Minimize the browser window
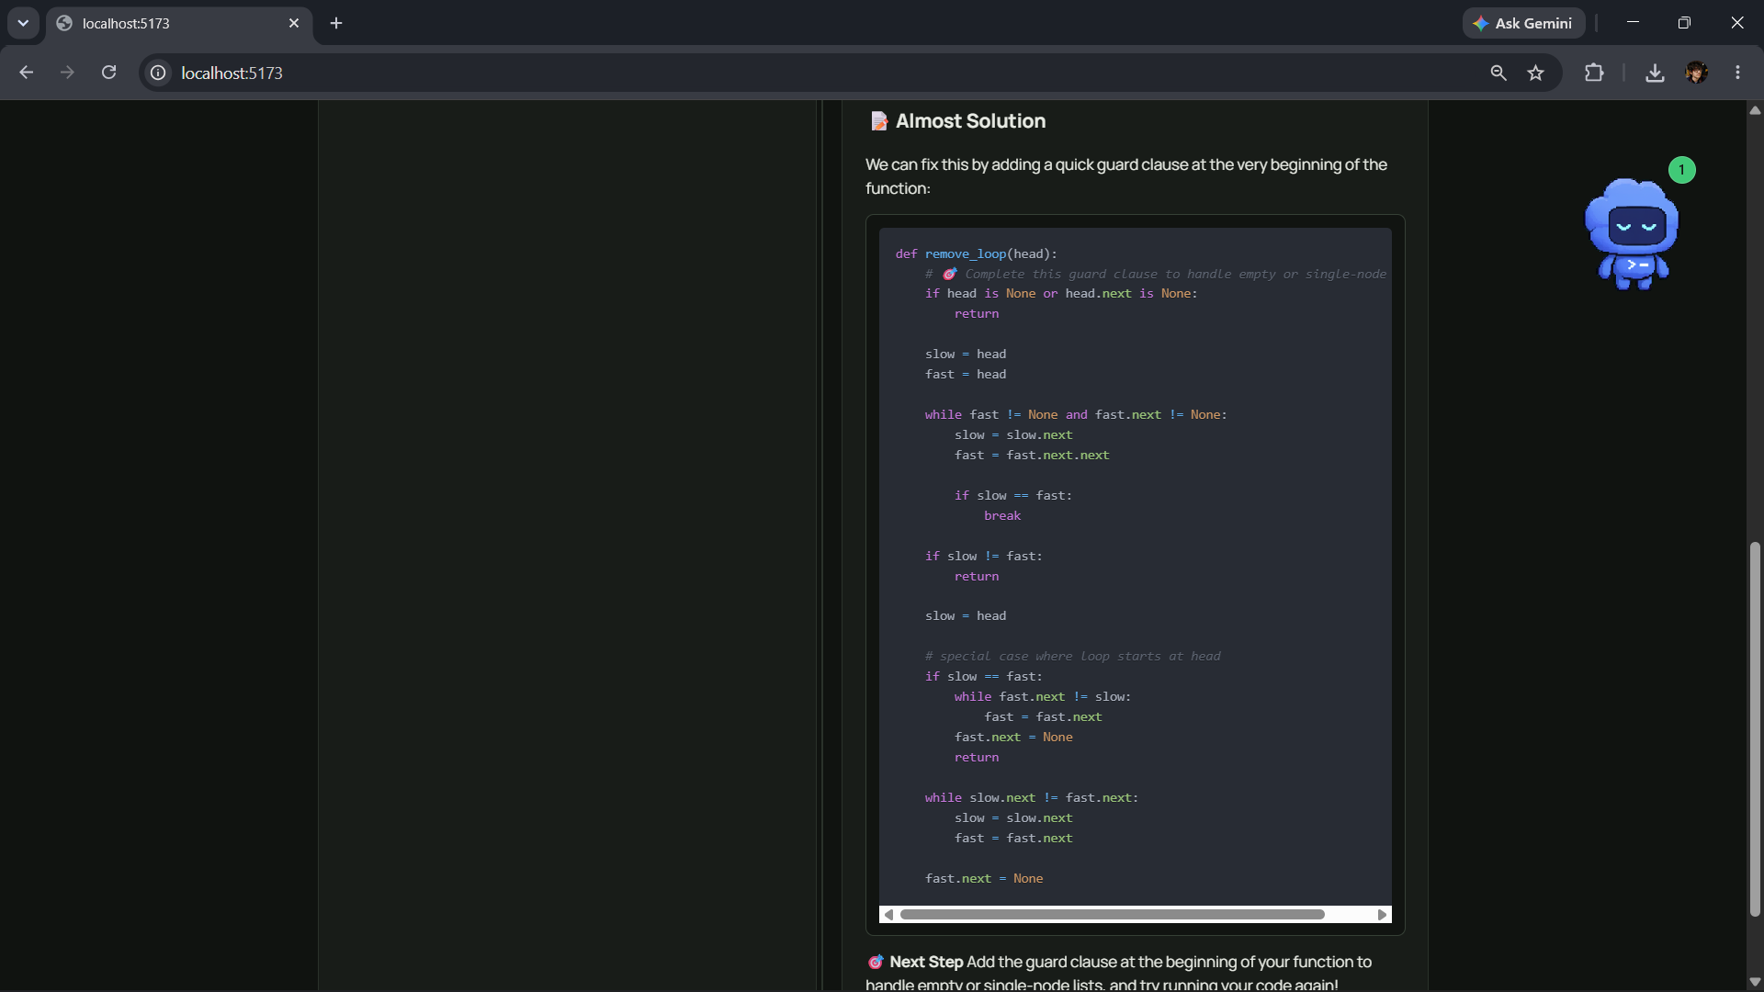This screenshot has width=1764, height=992. pos(1633,23)
